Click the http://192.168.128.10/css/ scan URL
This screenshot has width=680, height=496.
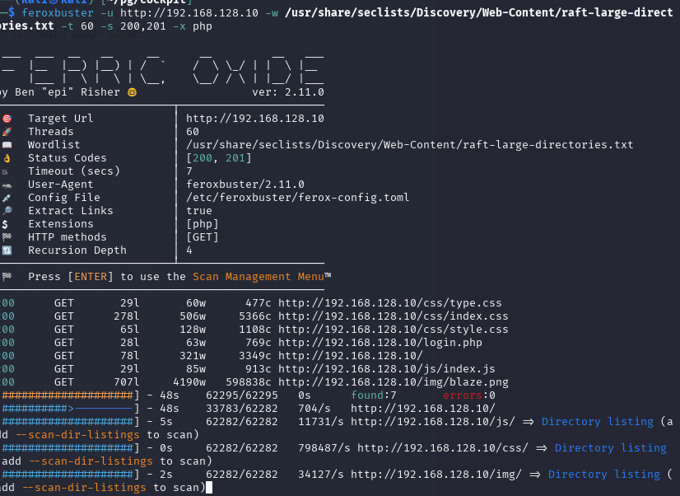point(443,448)
